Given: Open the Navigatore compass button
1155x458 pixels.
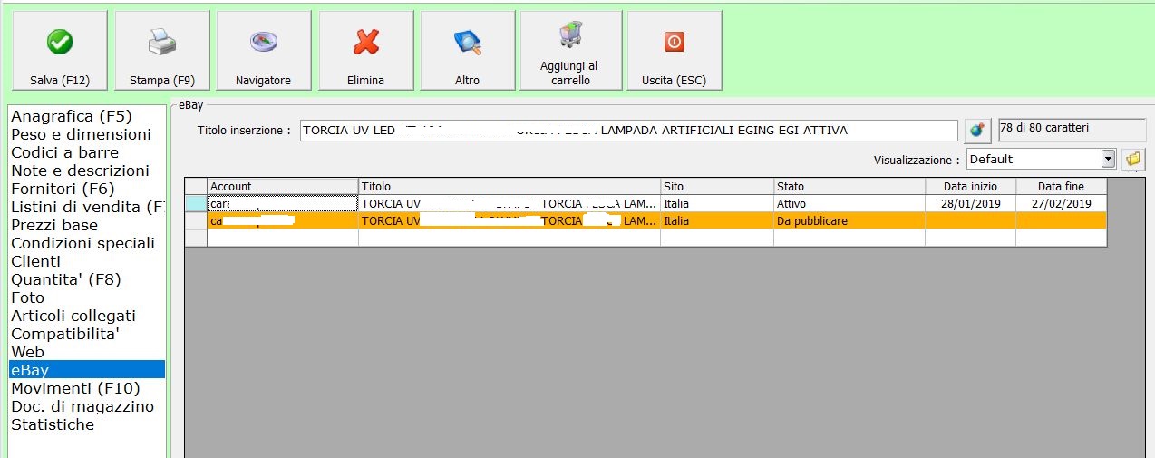Looking at the screenshot, I should (x=263, y=50).
